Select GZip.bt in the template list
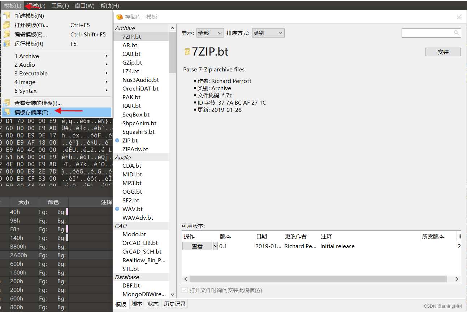Image resolution: width=467 pixels, height=312 pixels. [x=141, y=62]
